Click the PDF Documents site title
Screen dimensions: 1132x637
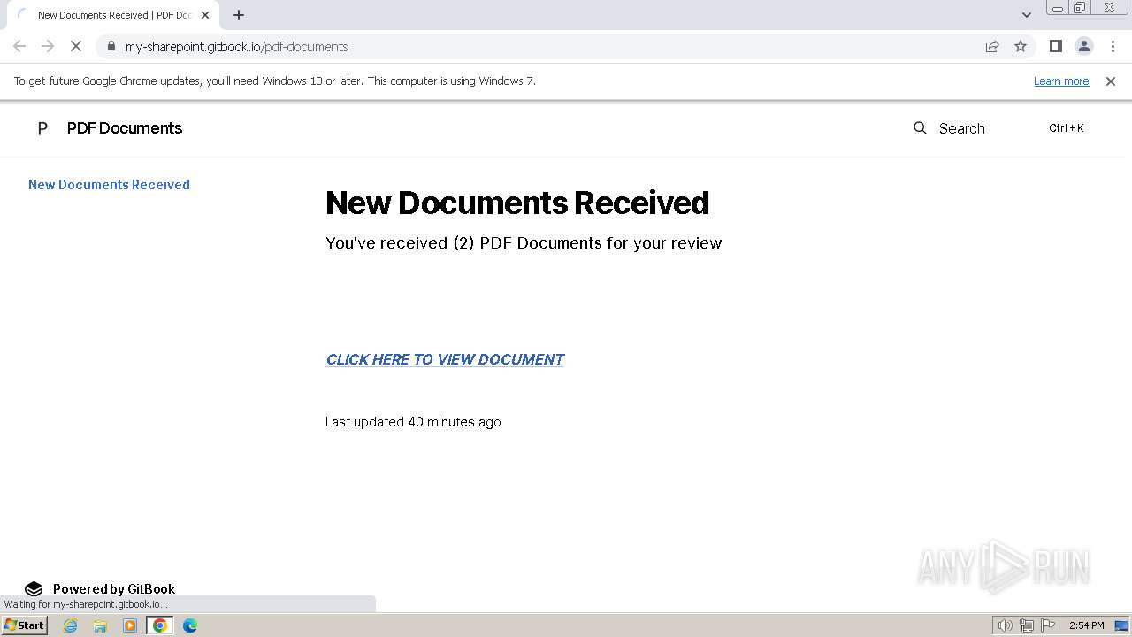(x=125, y=128)
